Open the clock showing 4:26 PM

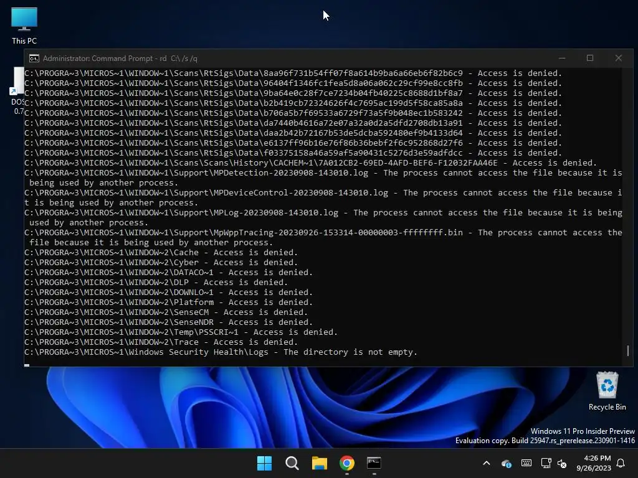[594, 463]
